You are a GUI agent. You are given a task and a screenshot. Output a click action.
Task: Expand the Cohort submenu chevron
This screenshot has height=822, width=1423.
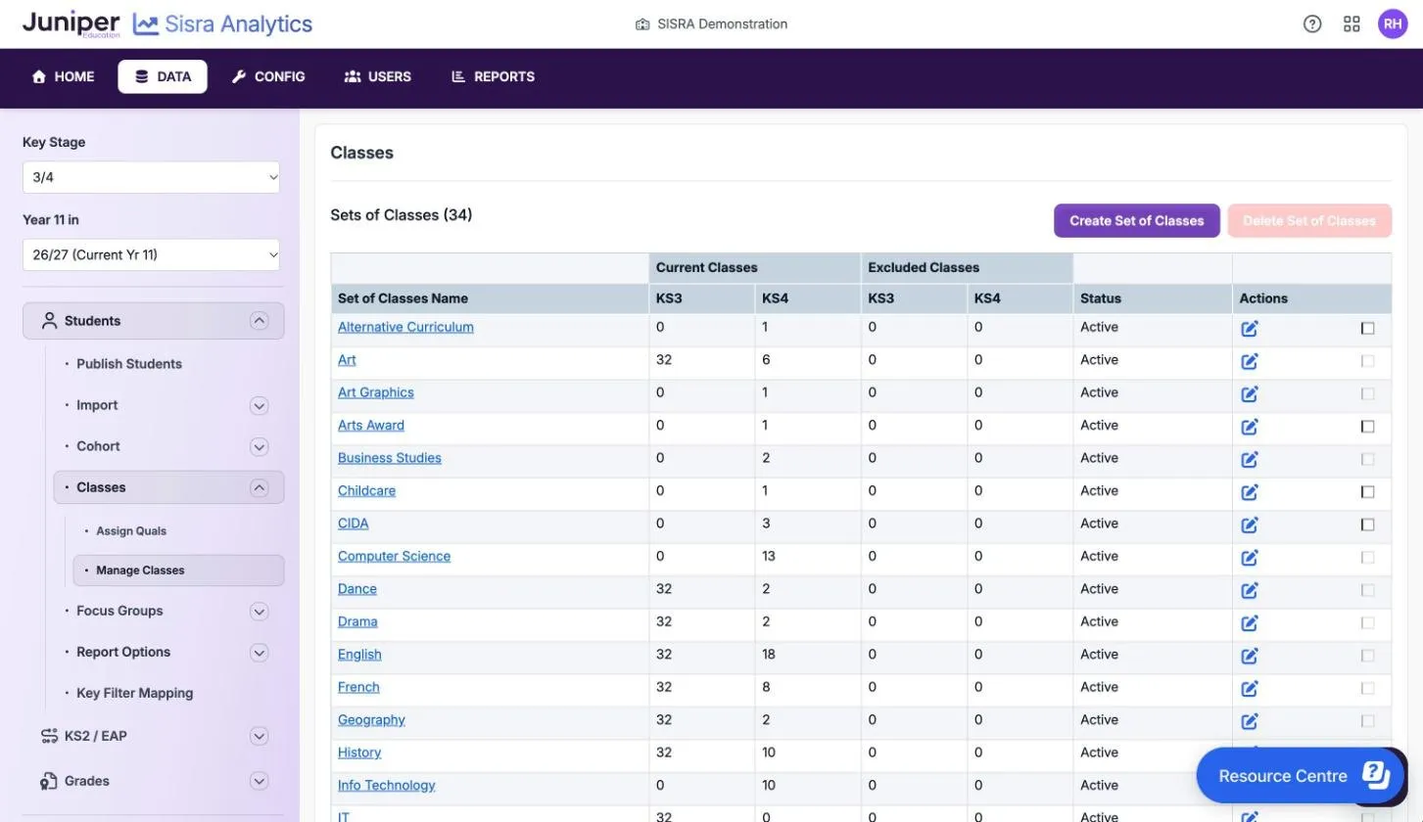(259, 446)
